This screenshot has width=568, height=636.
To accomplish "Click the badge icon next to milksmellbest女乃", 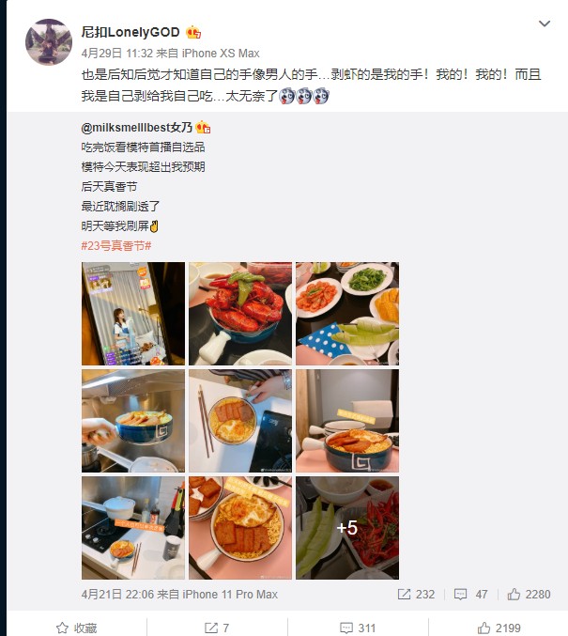I will (203, 128).
